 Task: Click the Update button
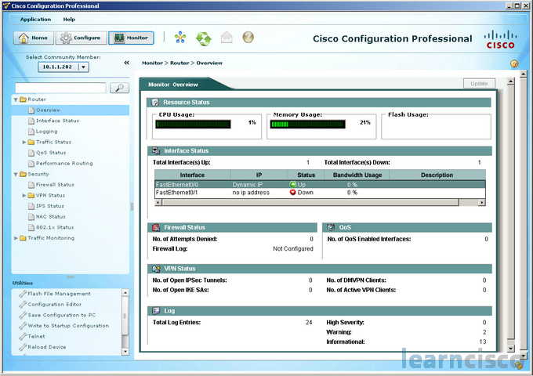pos(479,84)
